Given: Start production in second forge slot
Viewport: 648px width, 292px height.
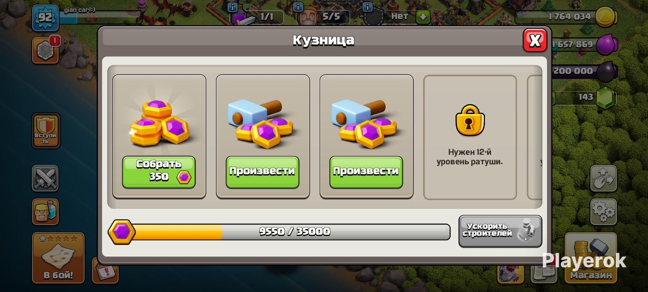Looking at the screenshot, I should [x=262, y=172].
